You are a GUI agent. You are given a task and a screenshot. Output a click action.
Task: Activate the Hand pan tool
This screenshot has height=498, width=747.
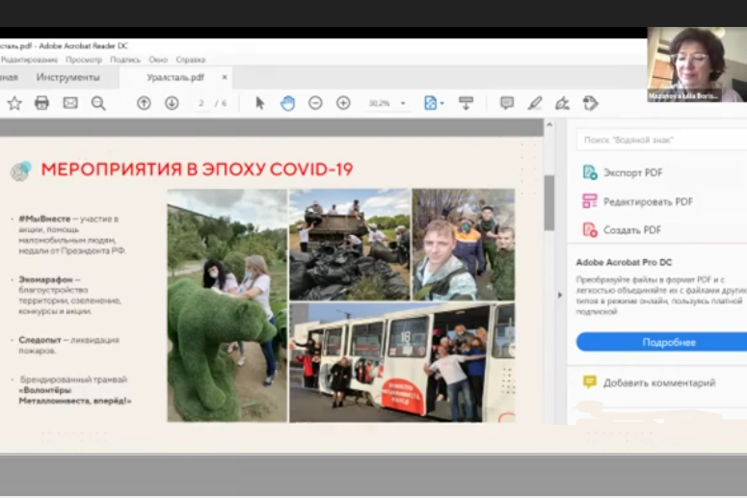pos(287,103)
